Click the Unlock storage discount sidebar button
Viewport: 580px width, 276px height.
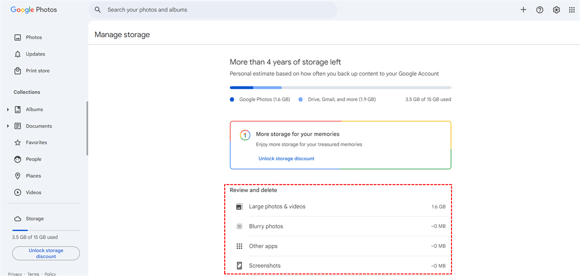point(46,253)
